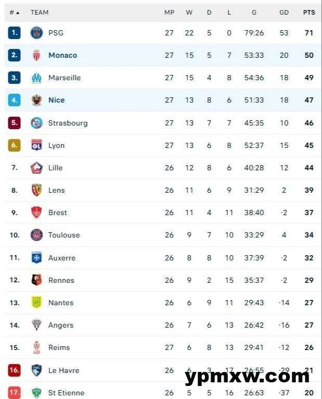Click the MP column header
Screen dimensions: 322x399
pos(169,13)
